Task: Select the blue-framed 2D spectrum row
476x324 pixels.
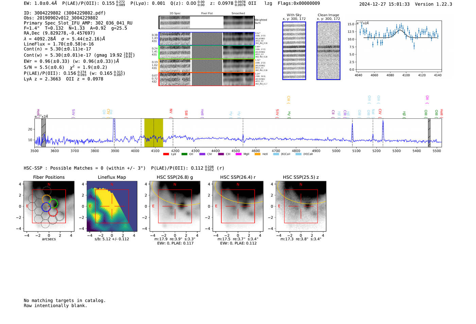Action: tap(207, 39)
